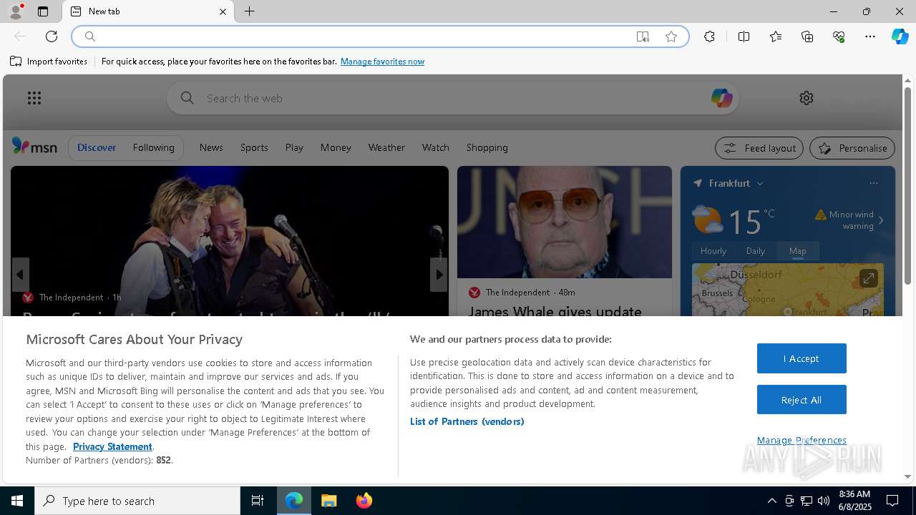Viewport: 916px width, 515px height.
Task: Show previous carousel story
Action: coord(20,275)
